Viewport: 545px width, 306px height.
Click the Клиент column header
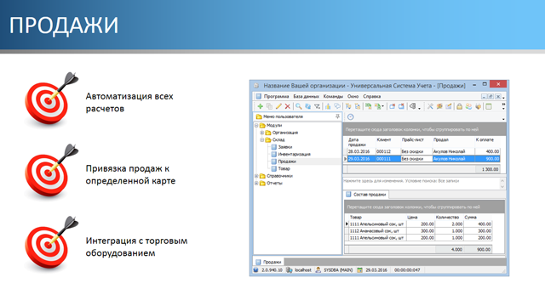pos(384,139)
